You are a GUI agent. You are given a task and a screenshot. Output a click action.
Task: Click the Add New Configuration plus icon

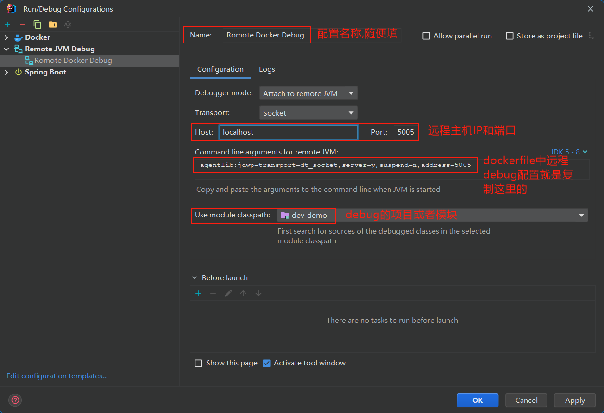click(7, 25)
